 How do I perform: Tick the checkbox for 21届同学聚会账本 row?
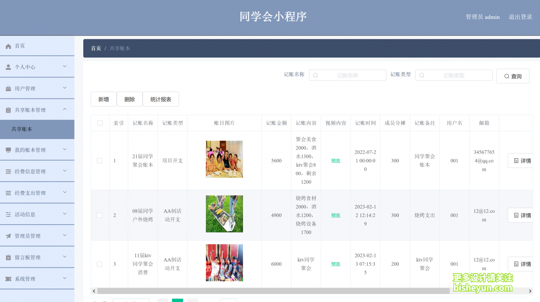point(100,161)
